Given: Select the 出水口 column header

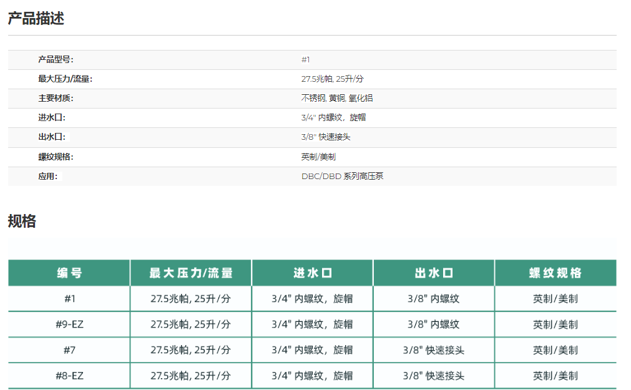Looking at the screenshot, I should coord(434,273).
